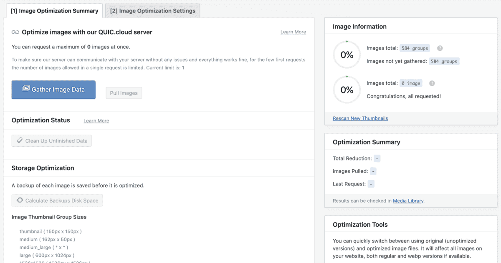Click the gallery icon on Gather Image Data

click(x=26, y=89)
